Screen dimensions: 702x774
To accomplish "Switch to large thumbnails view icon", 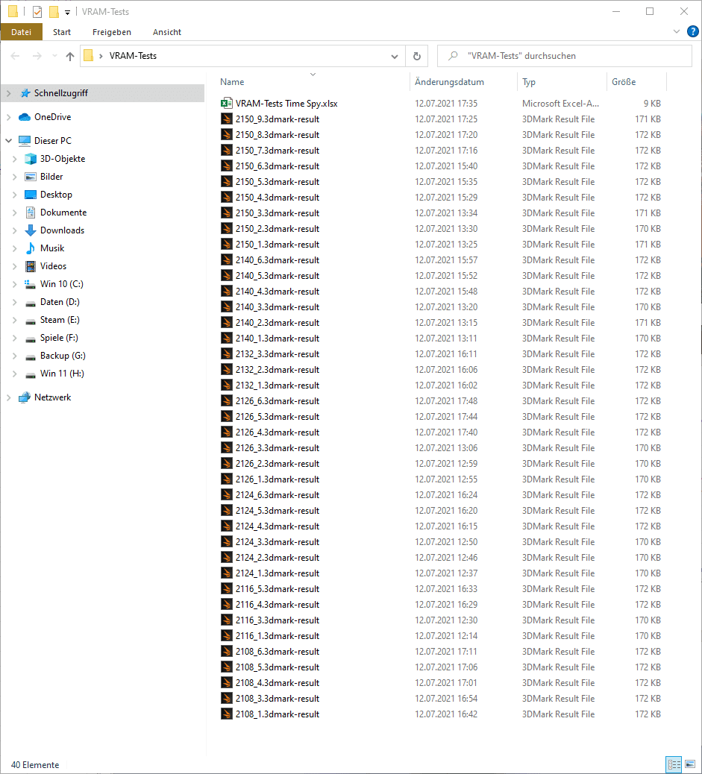I will click(x=690, y=764).
